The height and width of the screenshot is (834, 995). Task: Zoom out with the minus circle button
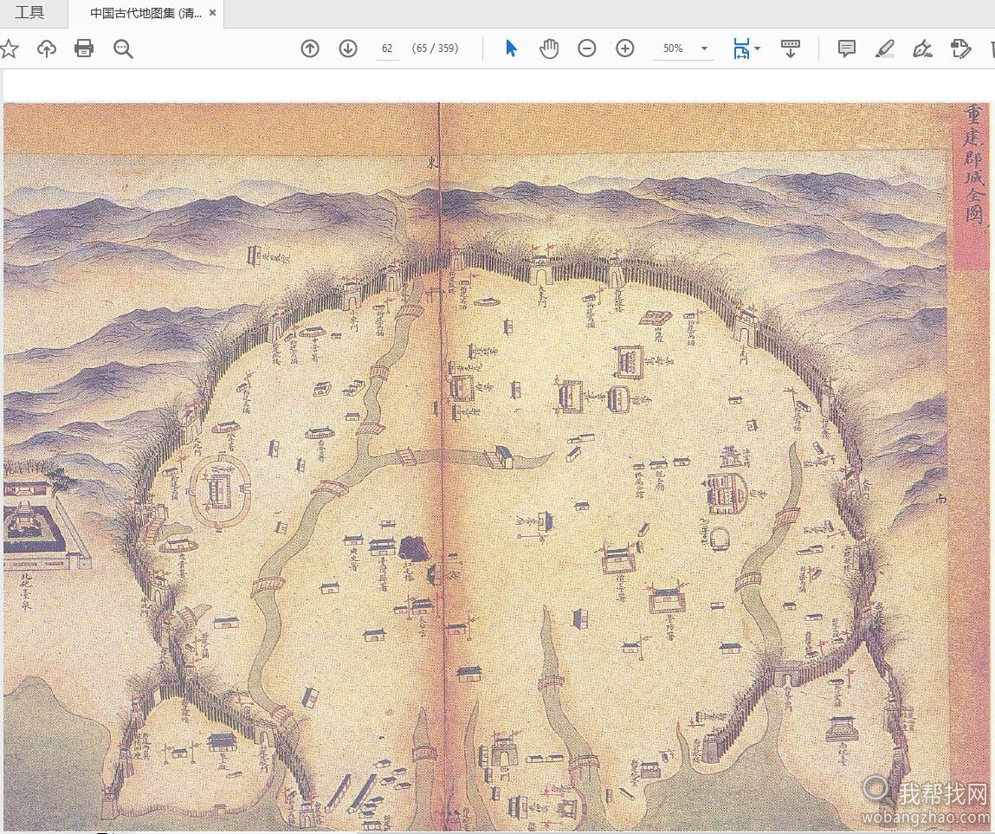pyautogui.click(x=587, y=48)
